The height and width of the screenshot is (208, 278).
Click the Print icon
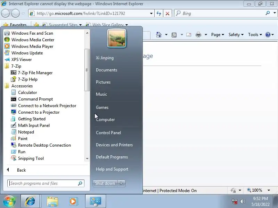coord(198,35)
